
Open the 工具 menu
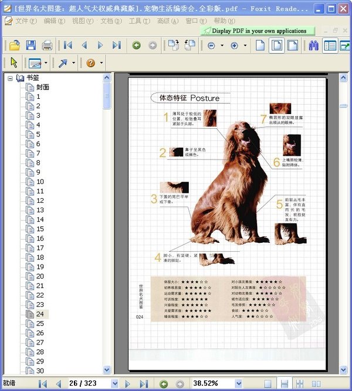coord(138,21)
